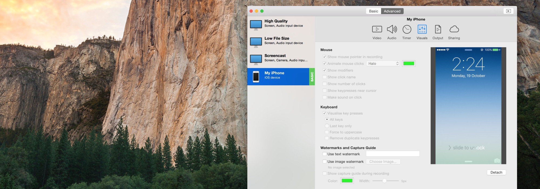This screenshot has height=189, width=540.
Task: Select the Visuals sliders icon
Action: coord(422,29)
